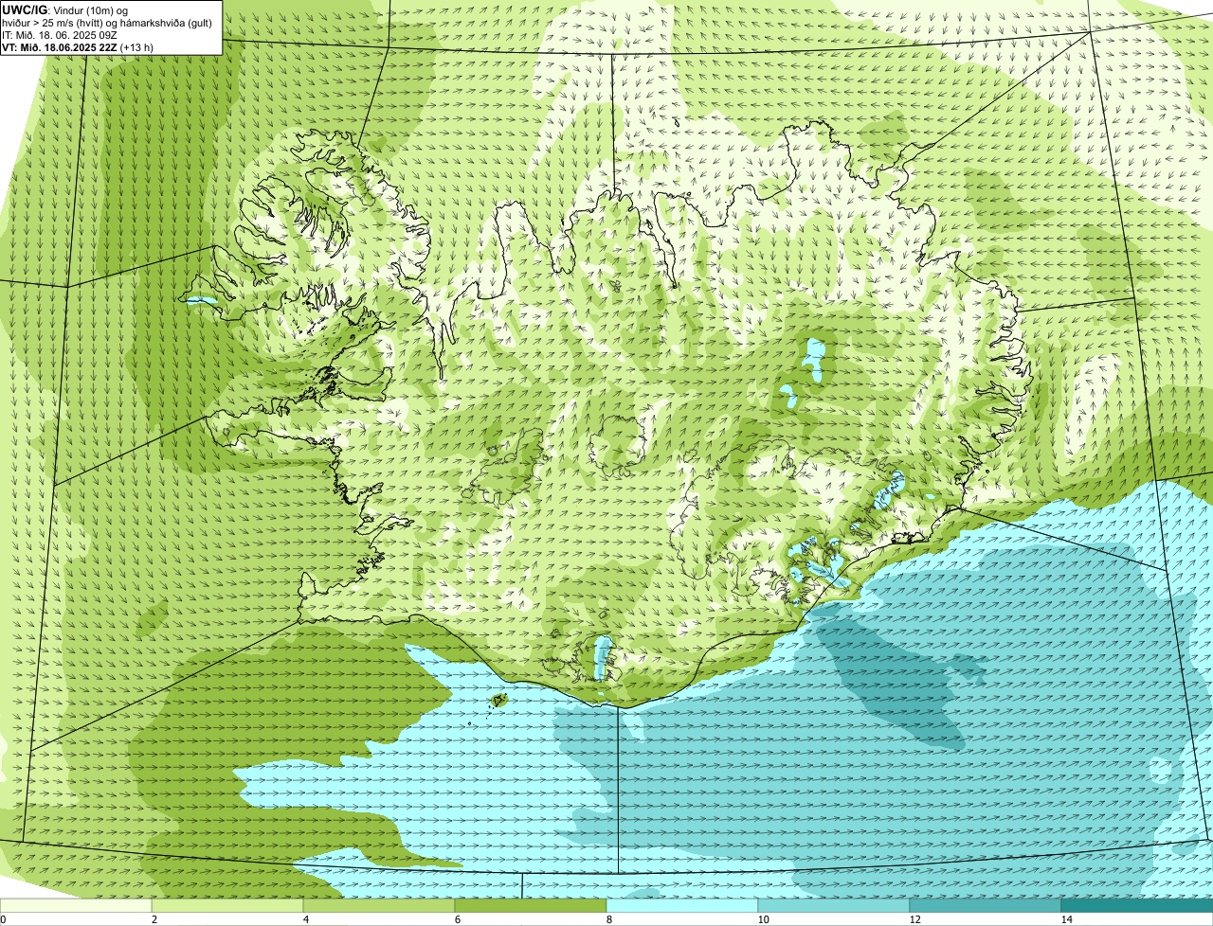Click the valid time 'VT: Mið. 18.06.2025 22Z (+13 h)'
Image resolution: width=1213 pixels, height=926 pixels.
tap(78, 46)
